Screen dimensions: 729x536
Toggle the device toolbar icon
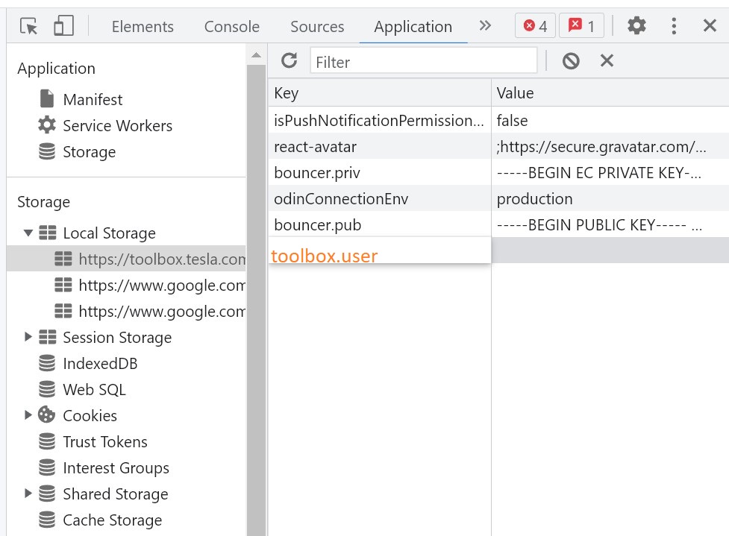point(63,27)
